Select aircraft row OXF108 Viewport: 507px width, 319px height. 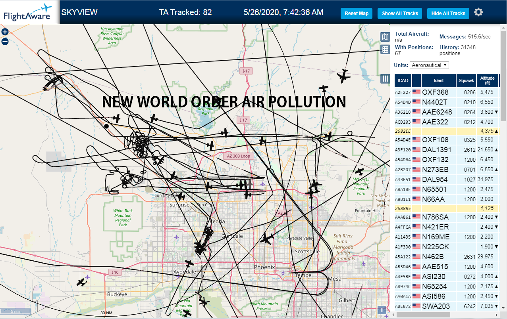(446, 140)
